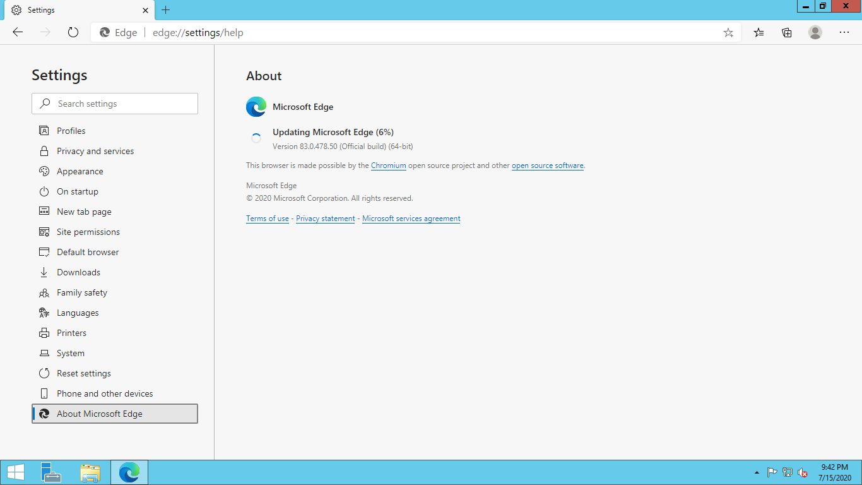Click the Updating Microsoft Edge (6%) status text
Image resolution: width=862 pixels, height=485 pixels.
click(333, 132)
